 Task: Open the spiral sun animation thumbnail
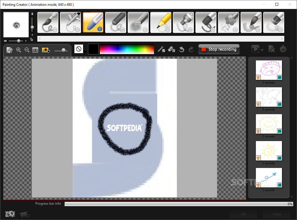click(x=269, y=151)
